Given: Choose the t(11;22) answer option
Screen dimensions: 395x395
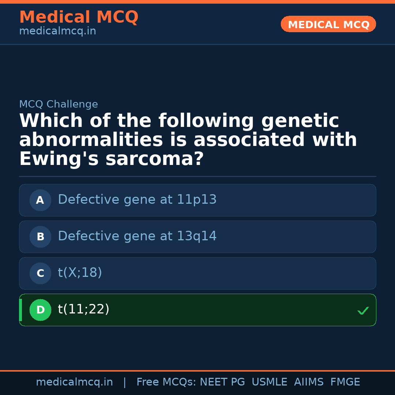Looking at the screenshot, I should tap(84, 309).
